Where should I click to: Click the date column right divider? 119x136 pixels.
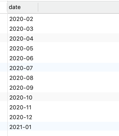tap(38, 7)
